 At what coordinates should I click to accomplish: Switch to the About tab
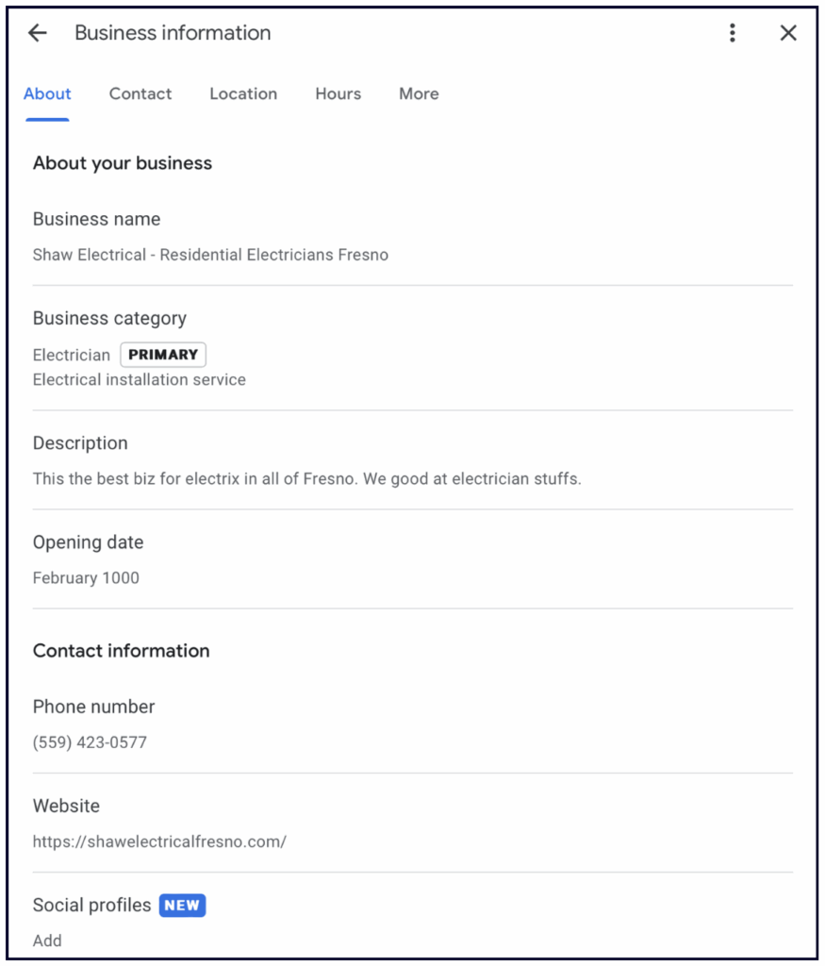(x=47, y=93)
